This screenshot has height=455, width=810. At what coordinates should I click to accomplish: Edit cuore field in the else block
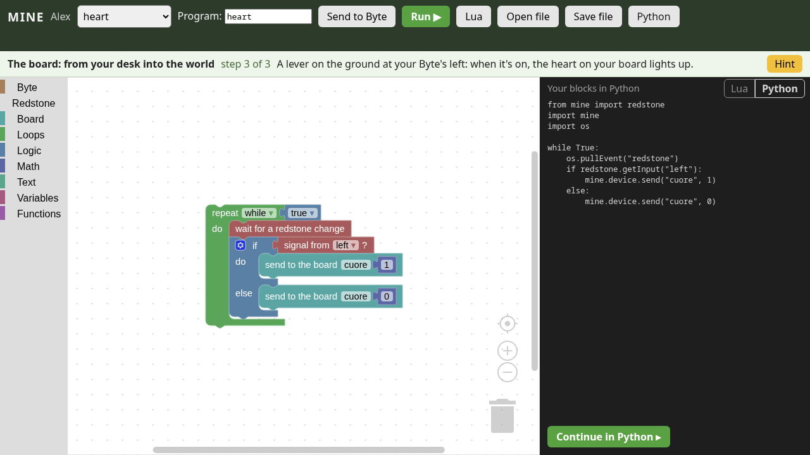(x=356, y=296)
